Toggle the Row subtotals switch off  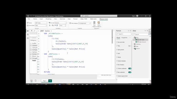130,72
